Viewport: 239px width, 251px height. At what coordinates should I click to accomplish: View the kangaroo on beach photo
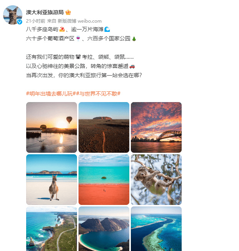pos(52,180)
